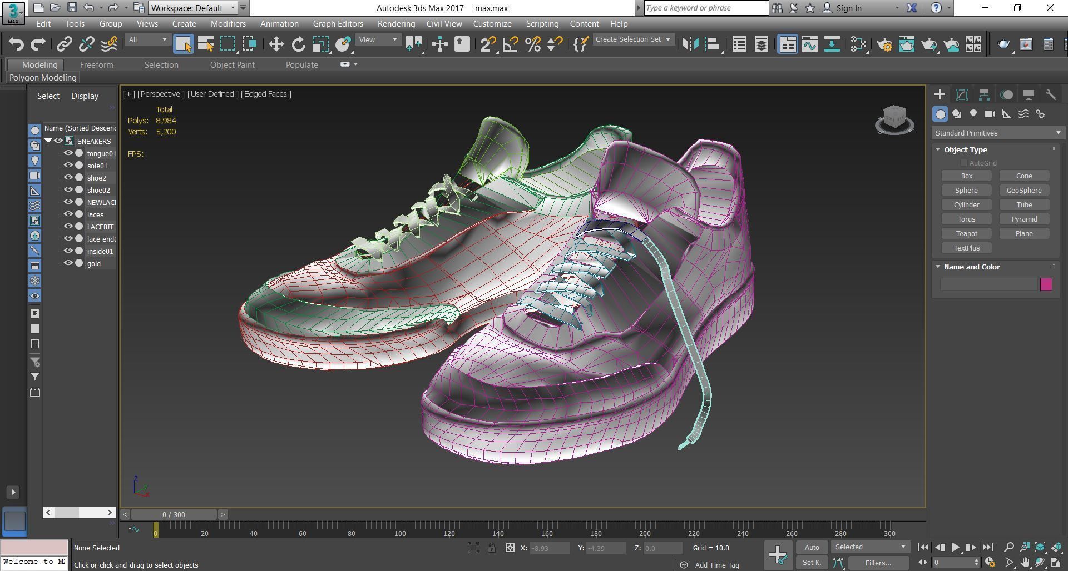The width and height of the screenshot is (1068, 571).
Task: Switch to the Utilities command panel
Action: coord(1051,94)
